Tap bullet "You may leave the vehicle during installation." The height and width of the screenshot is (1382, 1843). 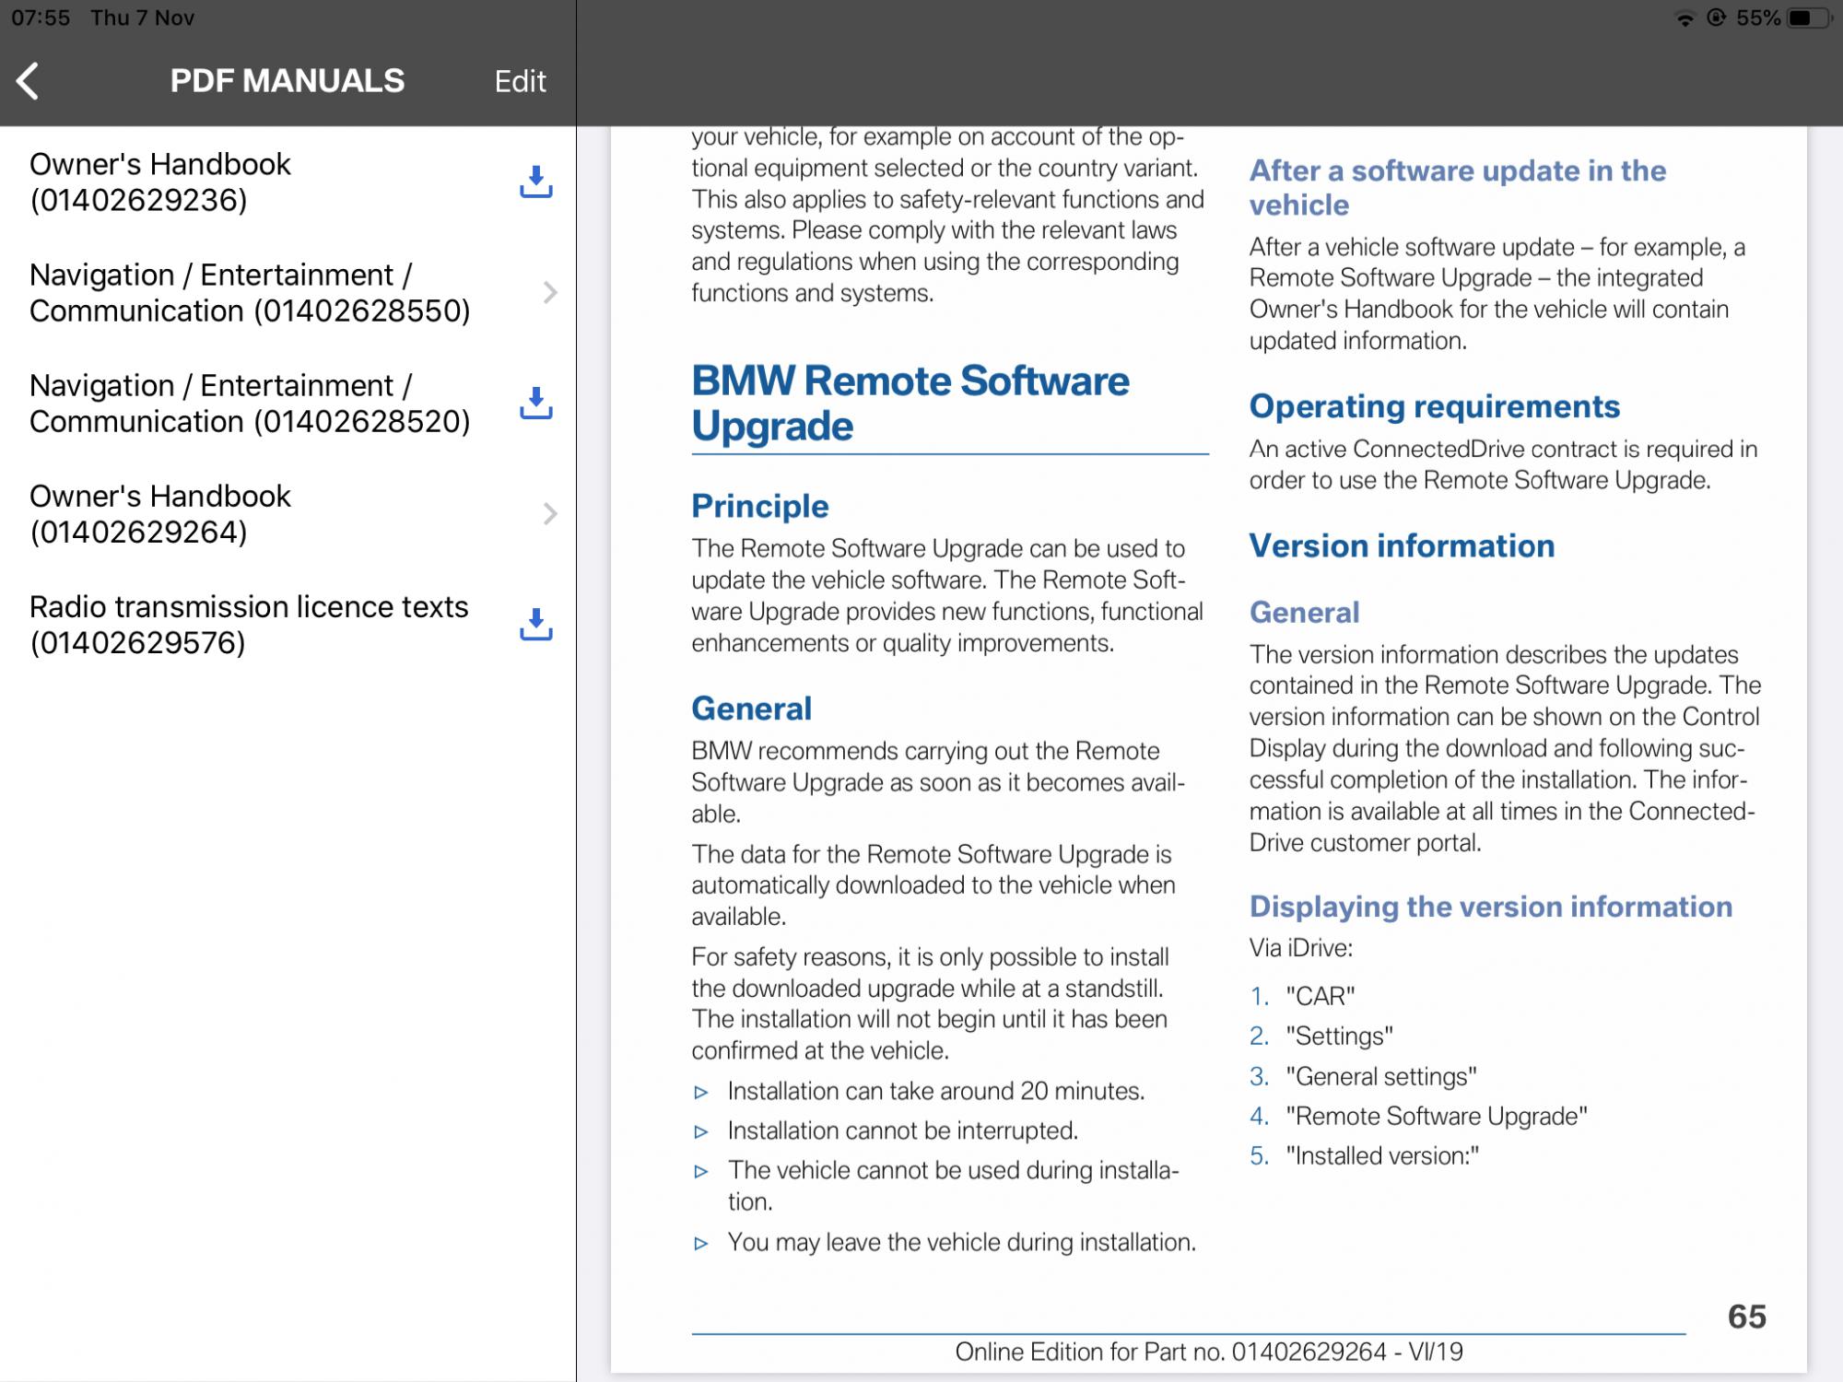[x=962, y=1242]
